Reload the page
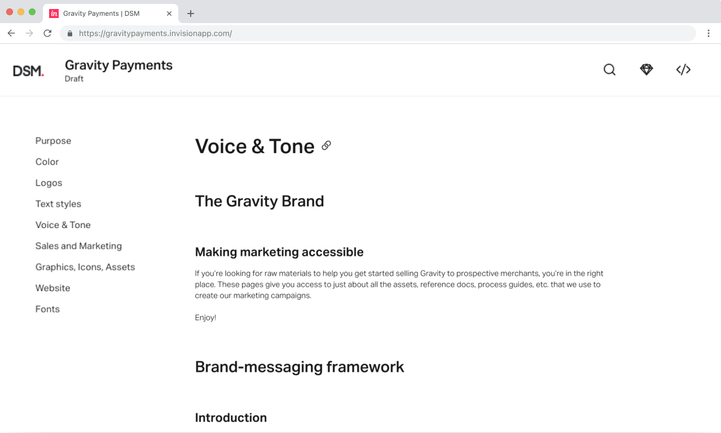Image resolution: width=721 pixels, height=433 pixels. [47, 33]
